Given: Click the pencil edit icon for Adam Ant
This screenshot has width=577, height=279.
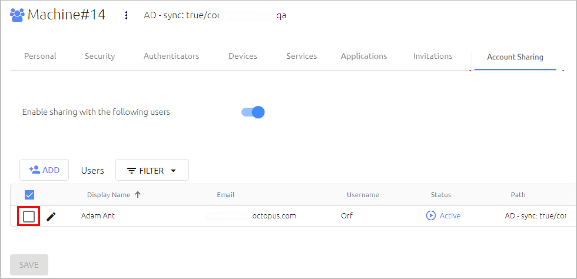Looking at the screenshot, I should click(x=52, y=217).
